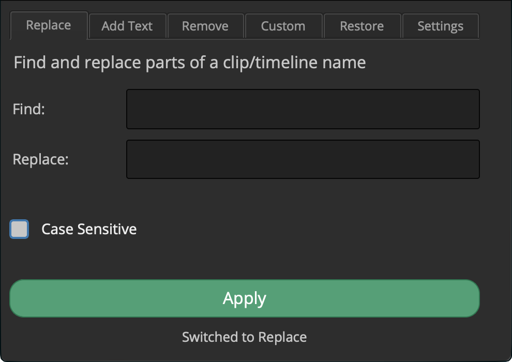The image size is (512, 362).
Task: Click the 'Replace:' field label
Action: 40,159
